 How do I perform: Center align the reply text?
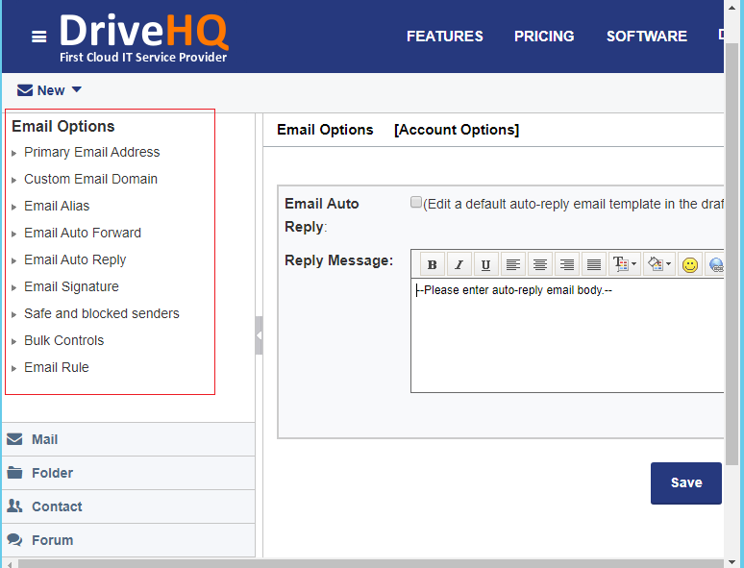(x=539, y=264)
